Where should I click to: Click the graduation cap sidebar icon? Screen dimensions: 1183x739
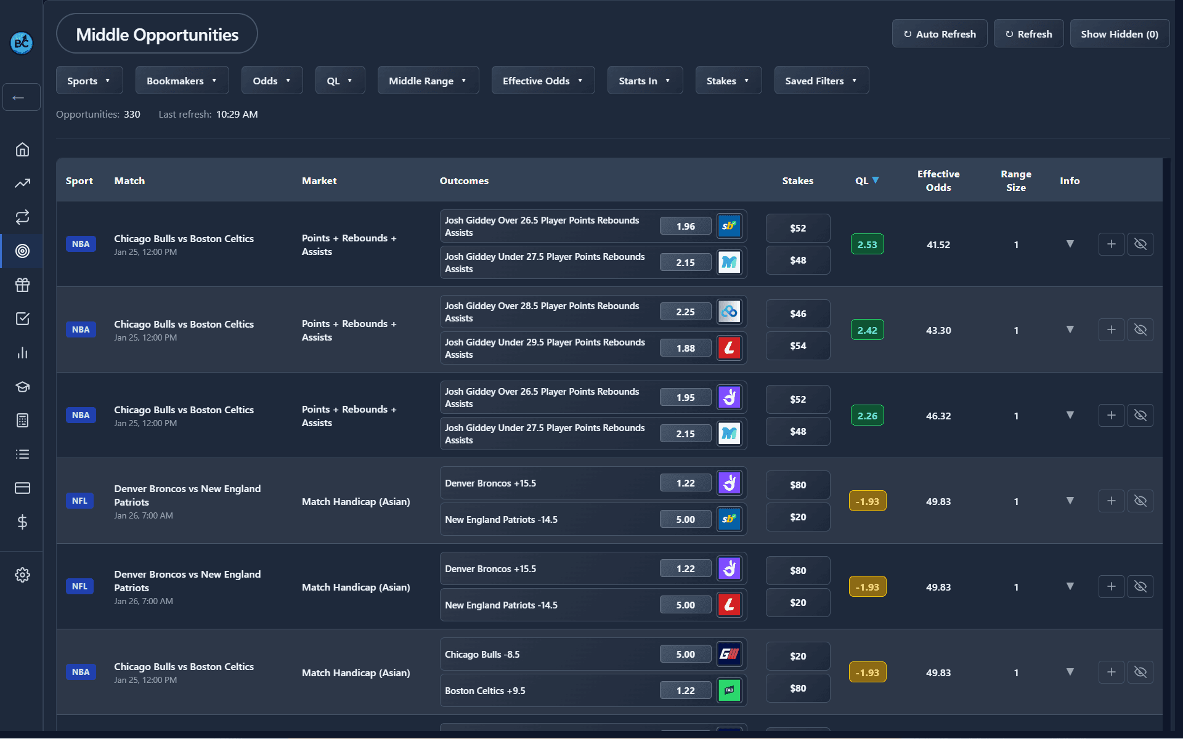click(22, 387)
